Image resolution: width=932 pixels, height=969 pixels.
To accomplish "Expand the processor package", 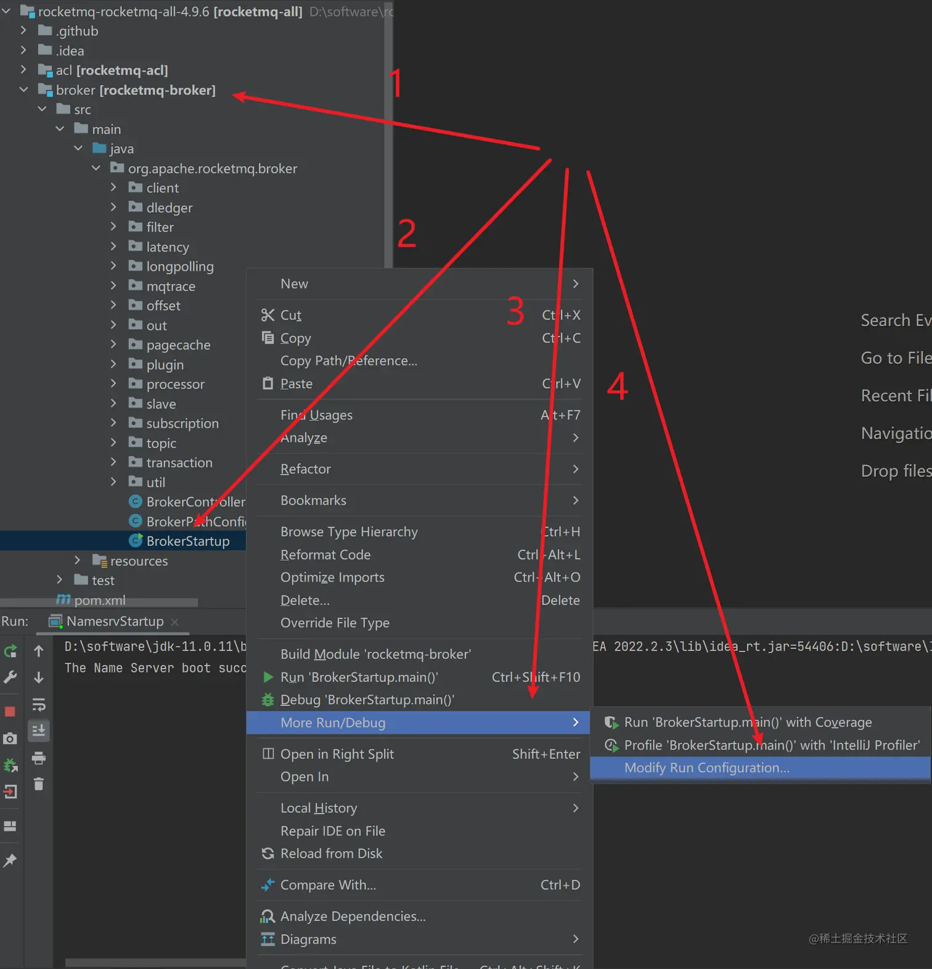I will point(113,383).
